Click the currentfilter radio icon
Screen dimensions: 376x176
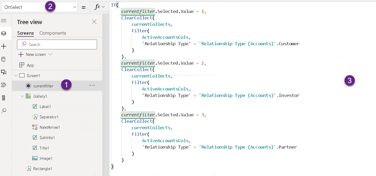click(x=29, y=86)
